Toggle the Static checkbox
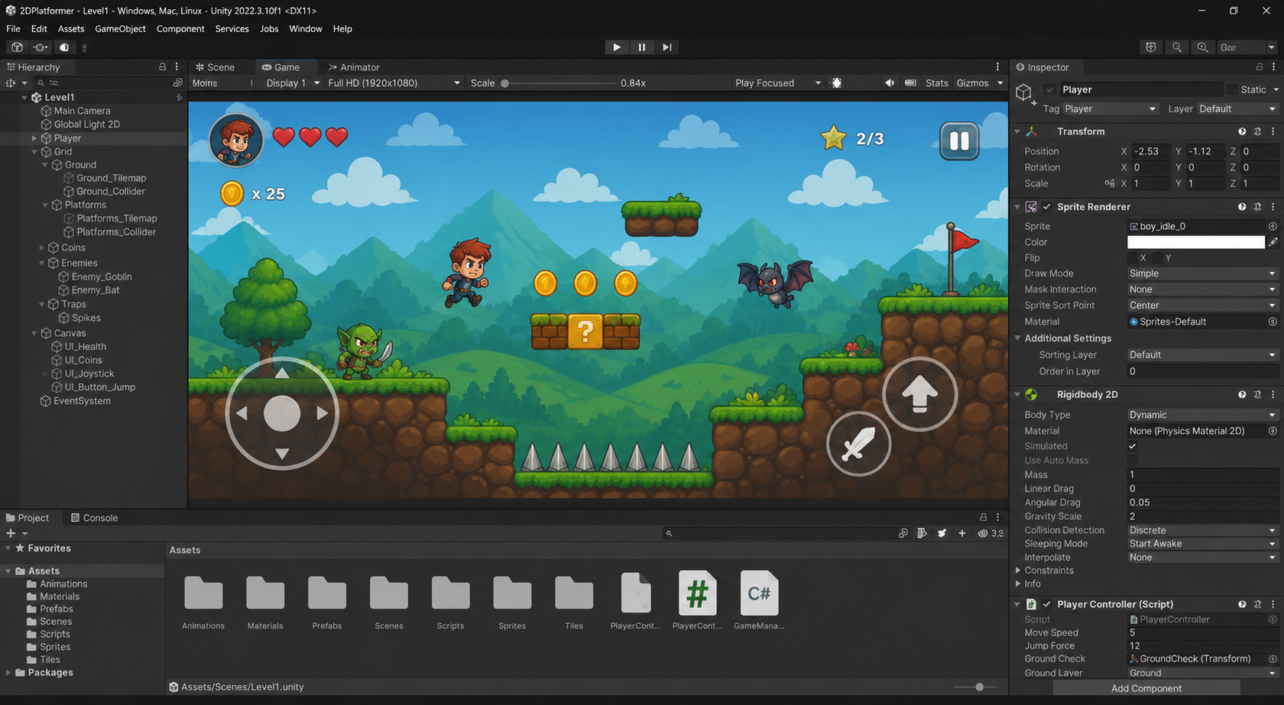The height and width of the screenshot is (705, 1284). coord(1232,89)
